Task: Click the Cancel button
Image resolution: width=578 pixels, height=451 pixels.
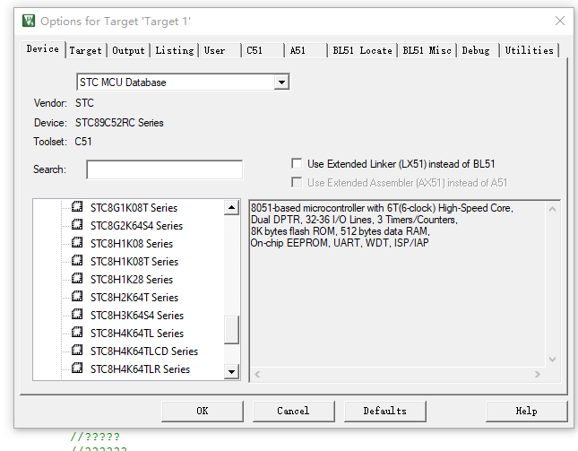Action: tap(293, 412)
